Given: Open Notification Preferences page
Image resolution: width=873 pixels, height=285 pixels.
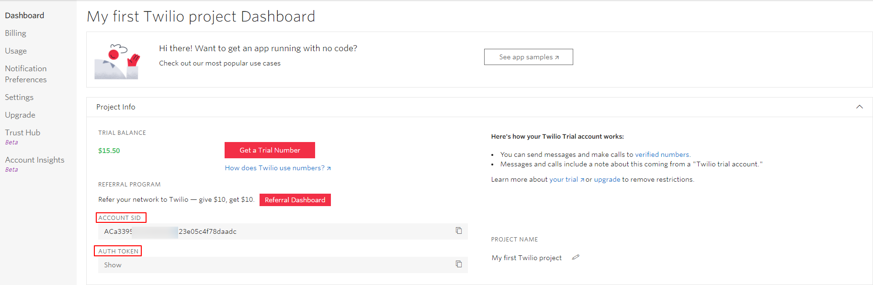Looking at the screenshot, I should 26,74.
